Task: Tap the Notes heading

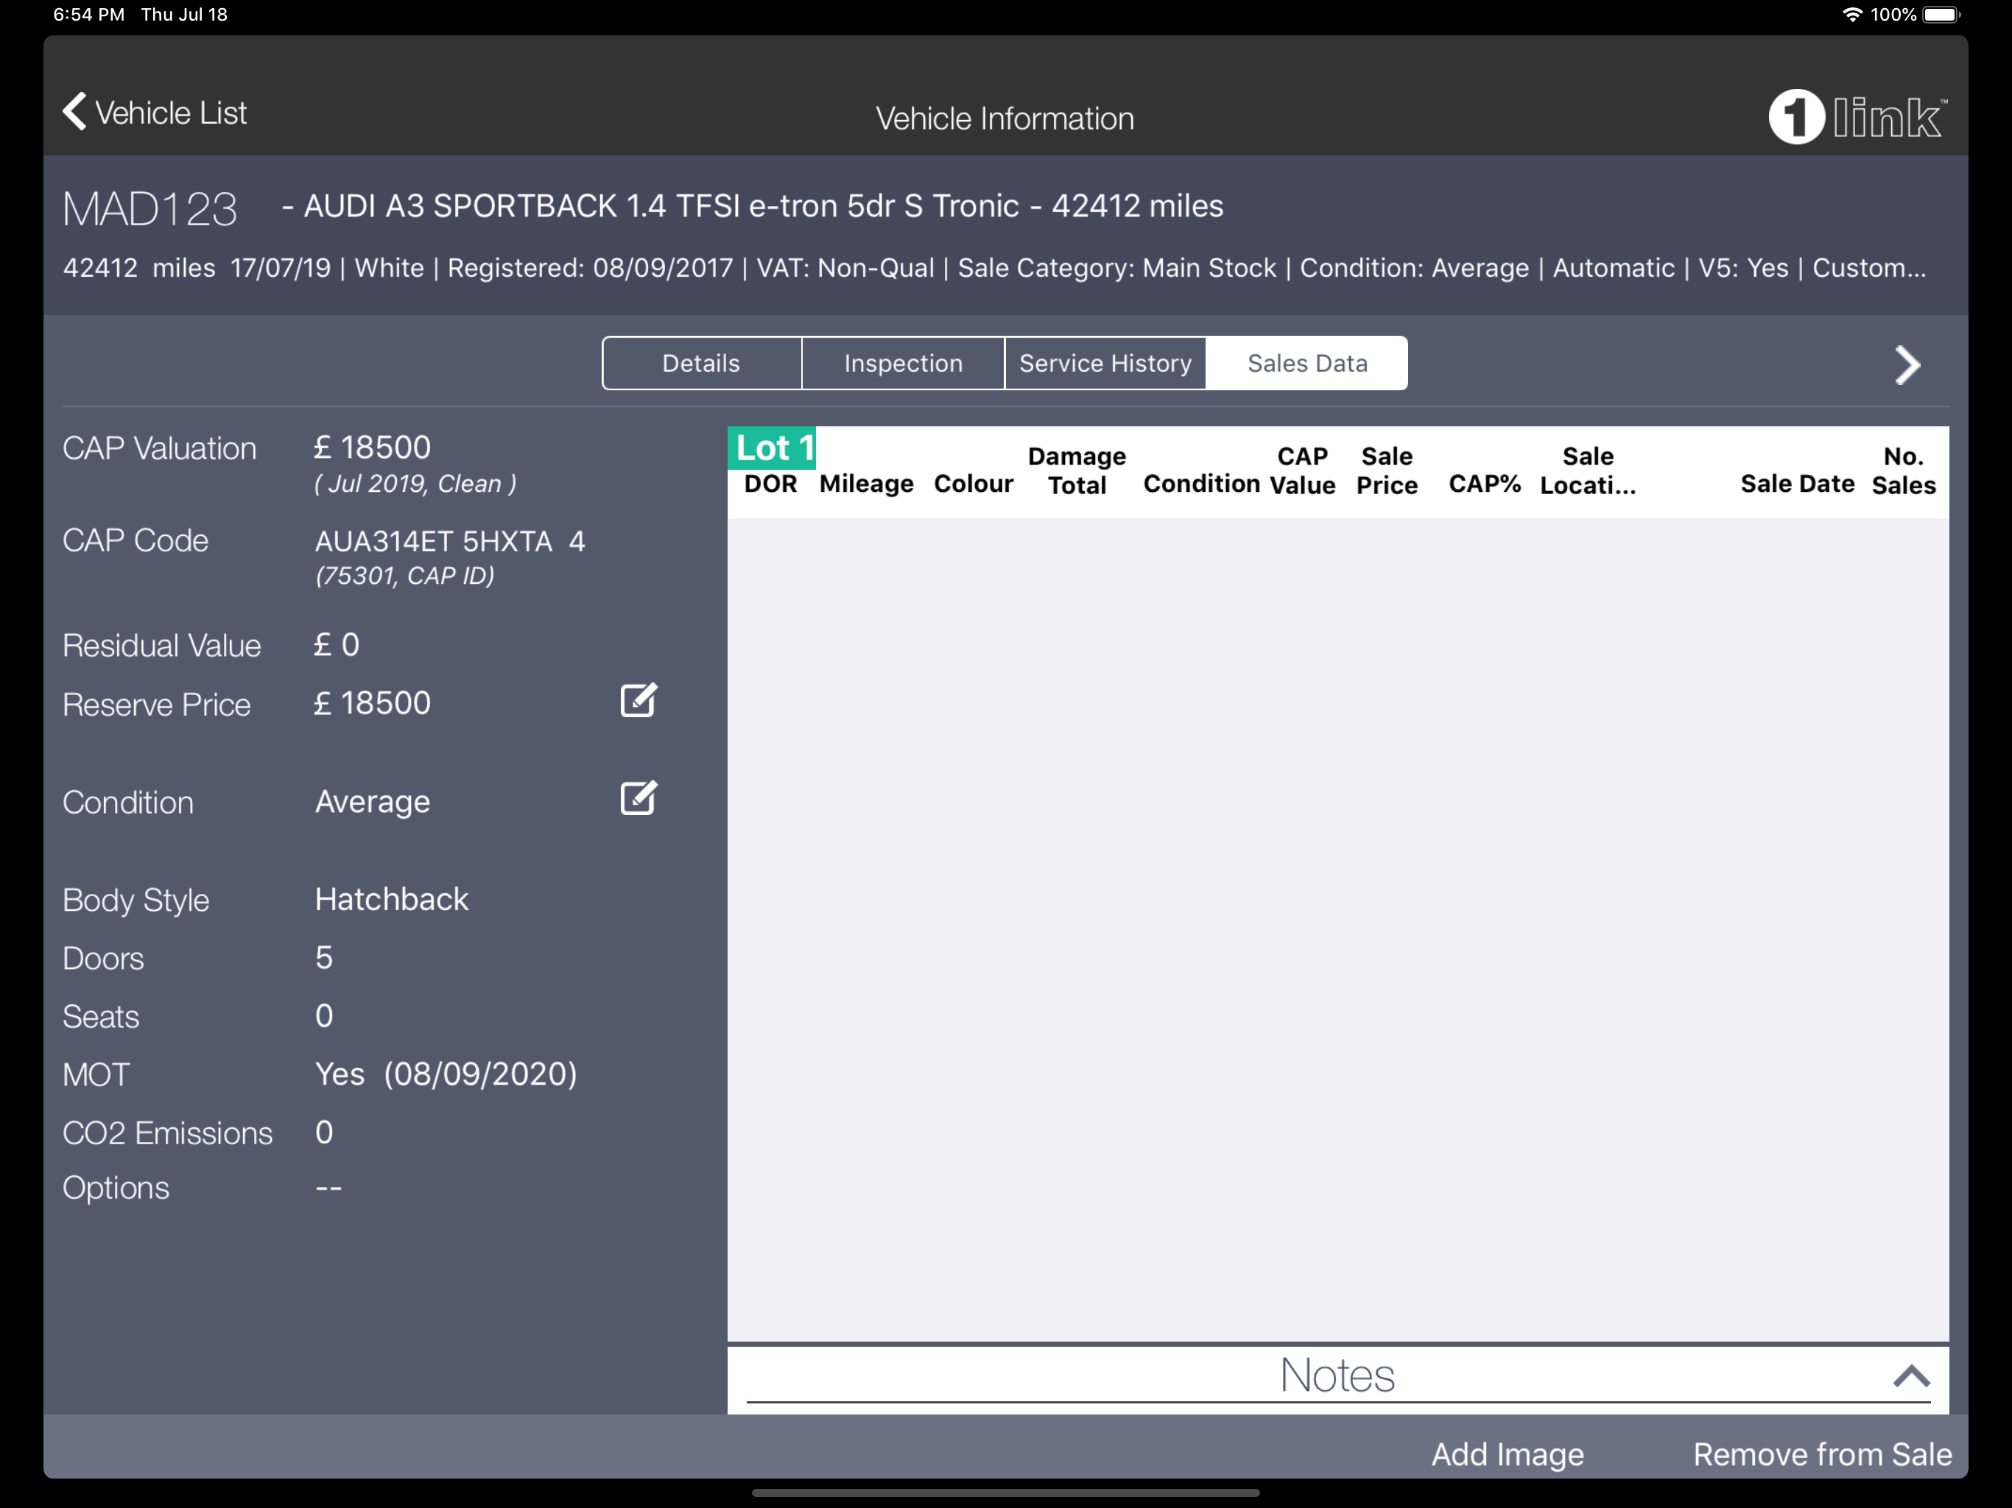Action: (x=1337, y=1375)
